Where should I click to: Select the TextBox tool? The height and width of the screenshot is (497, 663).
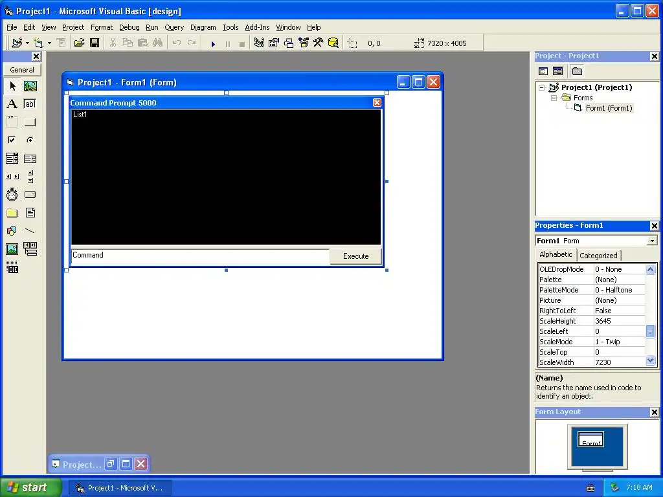[30, 104]
